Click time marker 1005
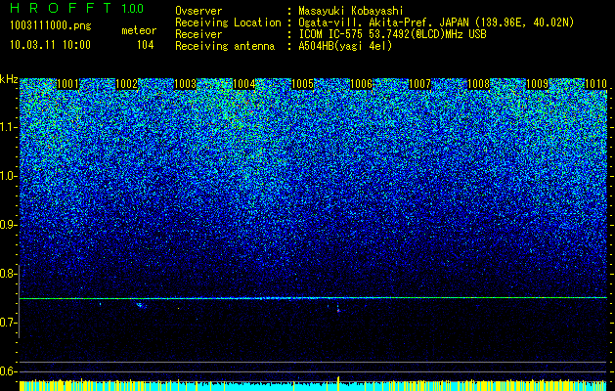Screen dimensions: 615x391 pos(303,83)
